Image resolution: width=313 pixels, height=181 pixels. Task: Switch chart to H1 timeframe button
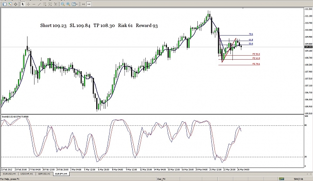pos(84,4)
